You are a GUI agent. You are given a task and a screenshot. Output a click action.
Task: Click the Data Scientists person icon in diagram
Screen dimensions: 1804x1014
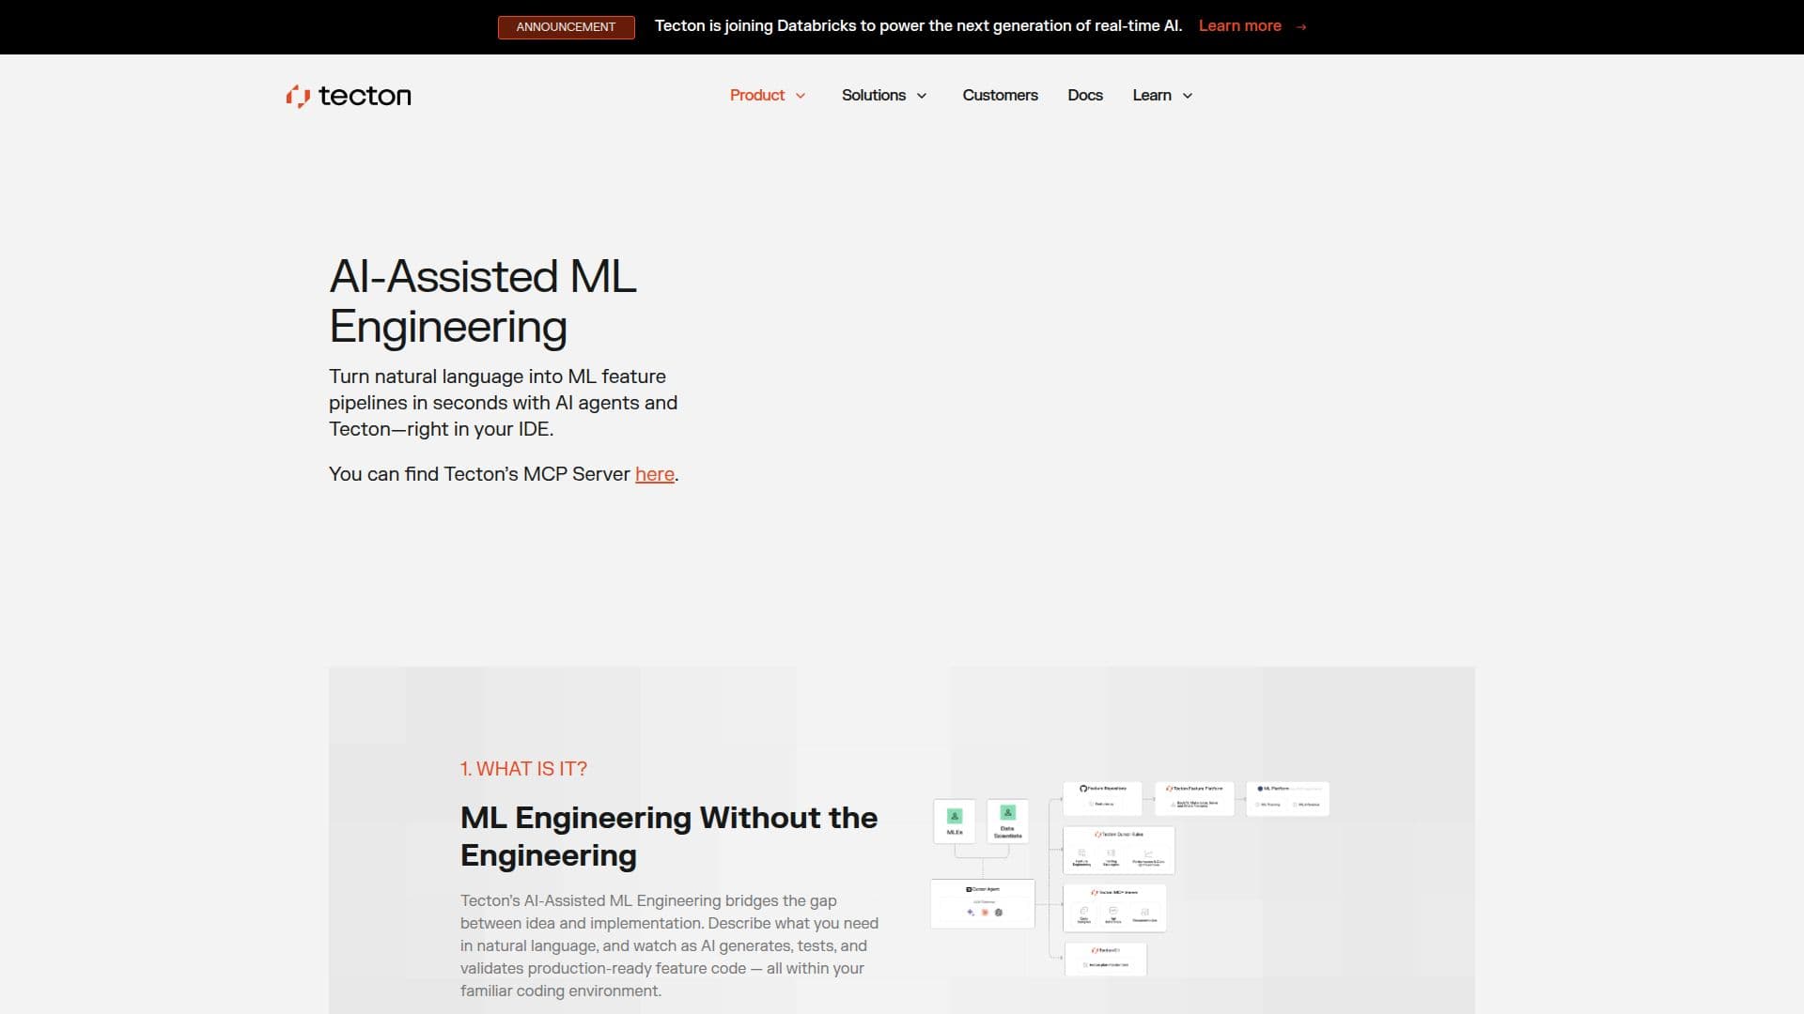pyautogui.click(x=1007, y=812)
